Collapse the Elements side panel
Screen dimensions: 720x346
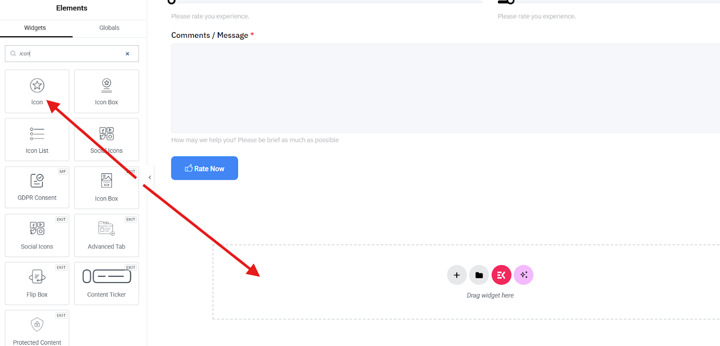(x=150, y=177)
